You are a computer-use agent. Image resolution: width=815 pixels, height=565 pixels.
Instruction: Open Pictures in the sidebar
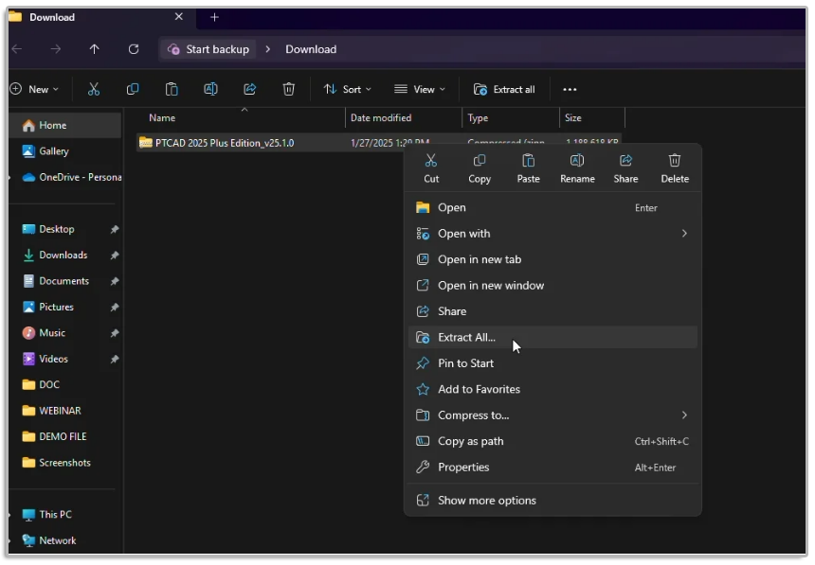click(x=47, y=307)
